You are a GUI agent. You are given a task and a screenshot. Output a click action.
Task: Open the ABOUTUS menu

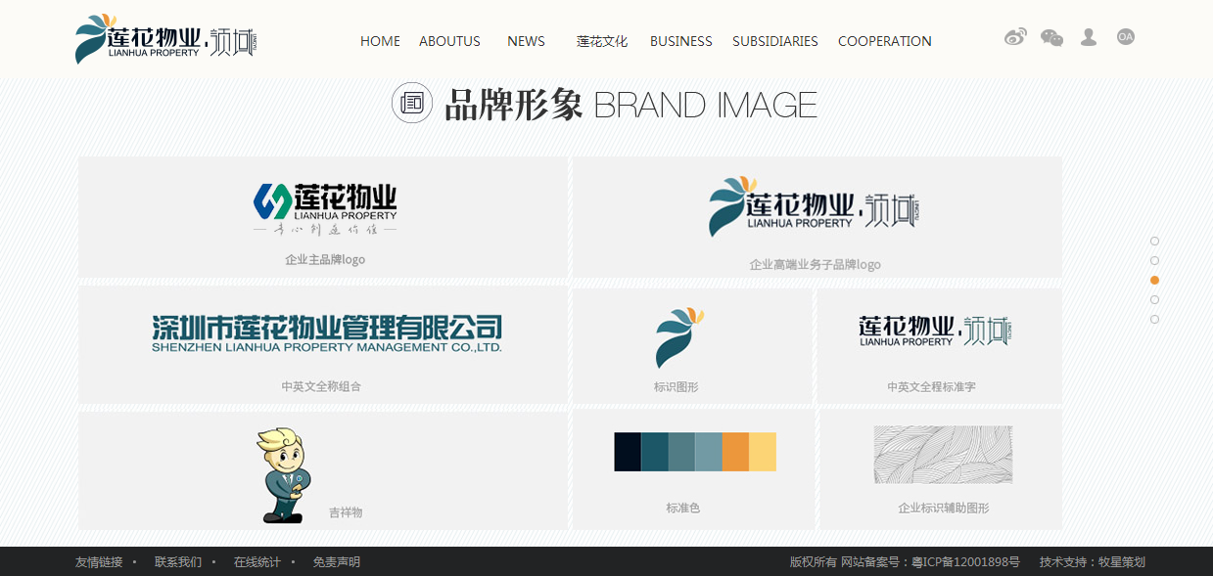click(449, 41)
